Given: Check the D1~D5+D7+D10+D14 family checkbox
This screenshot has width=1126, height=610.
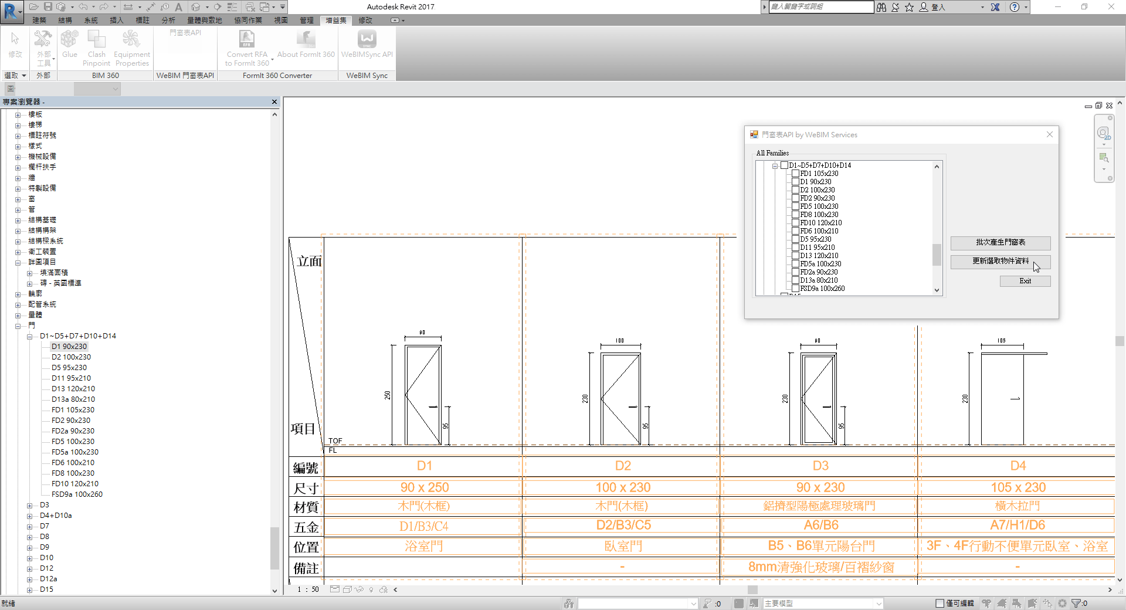Looking at the screenshot, I should pos(785,165).
